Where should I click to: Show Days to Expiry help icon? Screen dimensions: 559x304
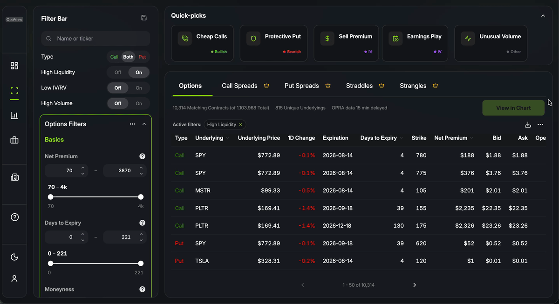point(143,223)
